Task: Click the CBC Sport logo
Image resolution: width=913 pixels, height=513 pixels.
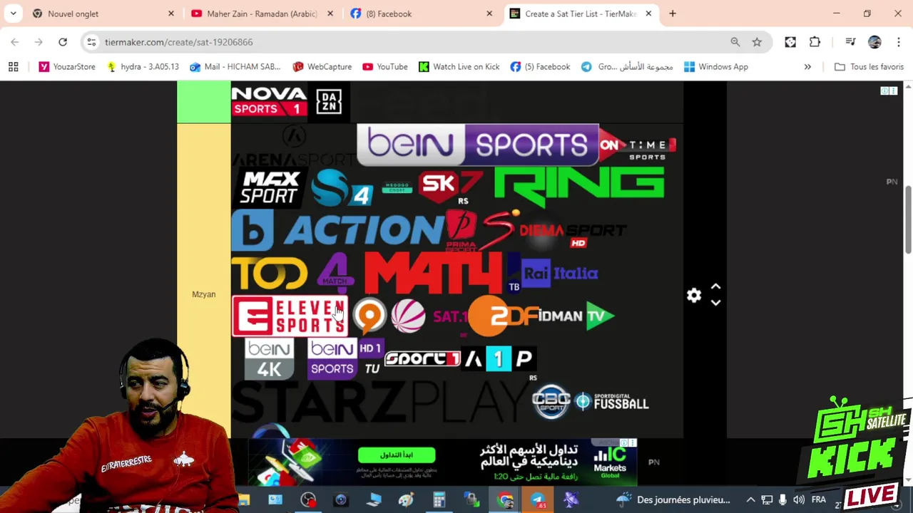Action: click(551, 401)
